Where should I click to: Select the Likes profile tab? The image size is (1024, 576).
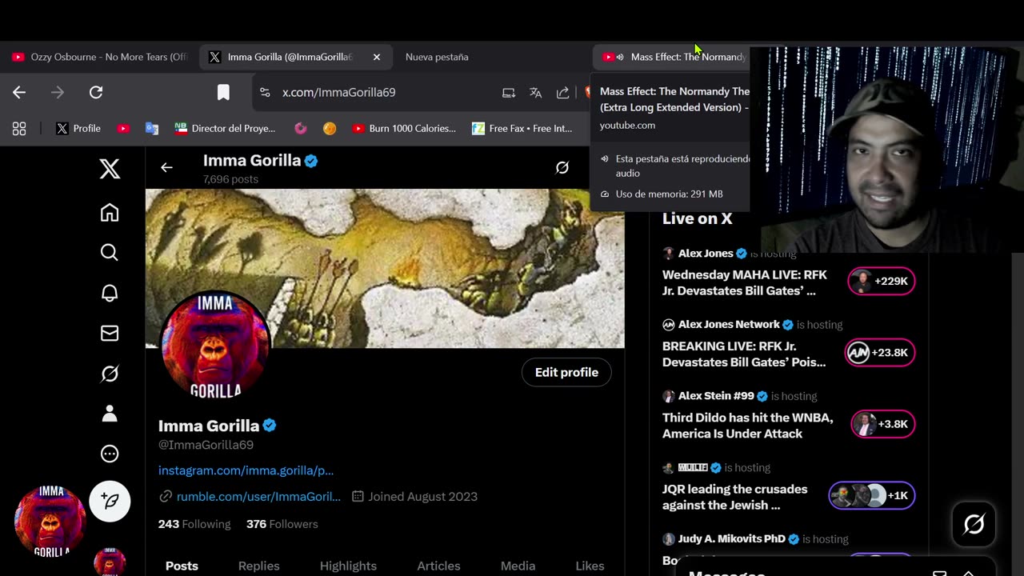coord(590,566)
